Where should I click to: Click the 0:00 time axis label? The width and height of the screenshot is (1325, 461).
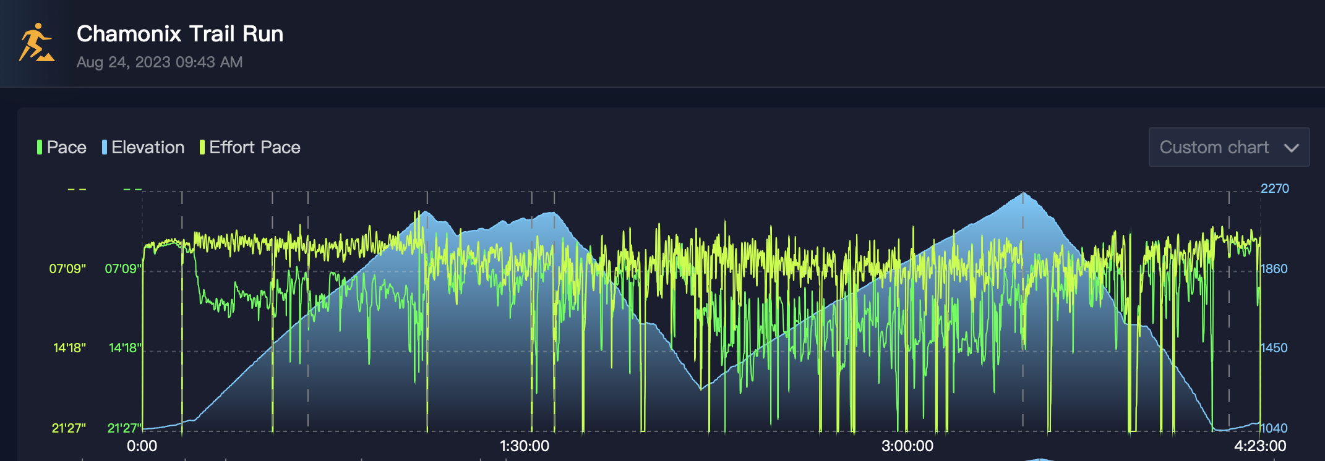[142, 446]
